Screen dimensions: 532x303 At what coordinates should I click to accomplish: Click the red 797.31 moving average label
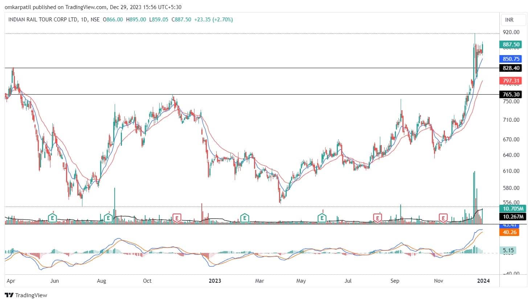pos(511,81)
